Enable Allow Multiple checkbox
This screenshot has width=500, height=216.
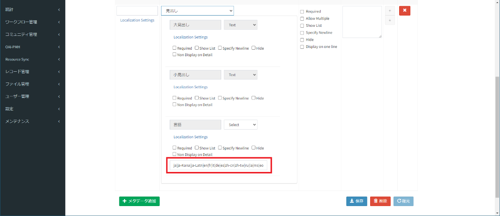[x=302, y=19]
